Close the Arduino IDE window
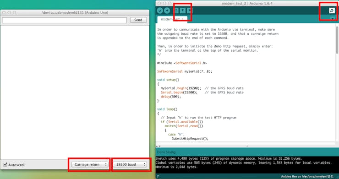339x179 pixels. (159, 3)
